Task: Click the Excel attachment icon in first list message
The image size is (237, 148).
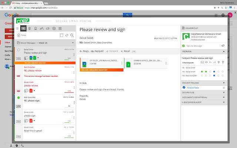Action: click(x=34, y=58)
